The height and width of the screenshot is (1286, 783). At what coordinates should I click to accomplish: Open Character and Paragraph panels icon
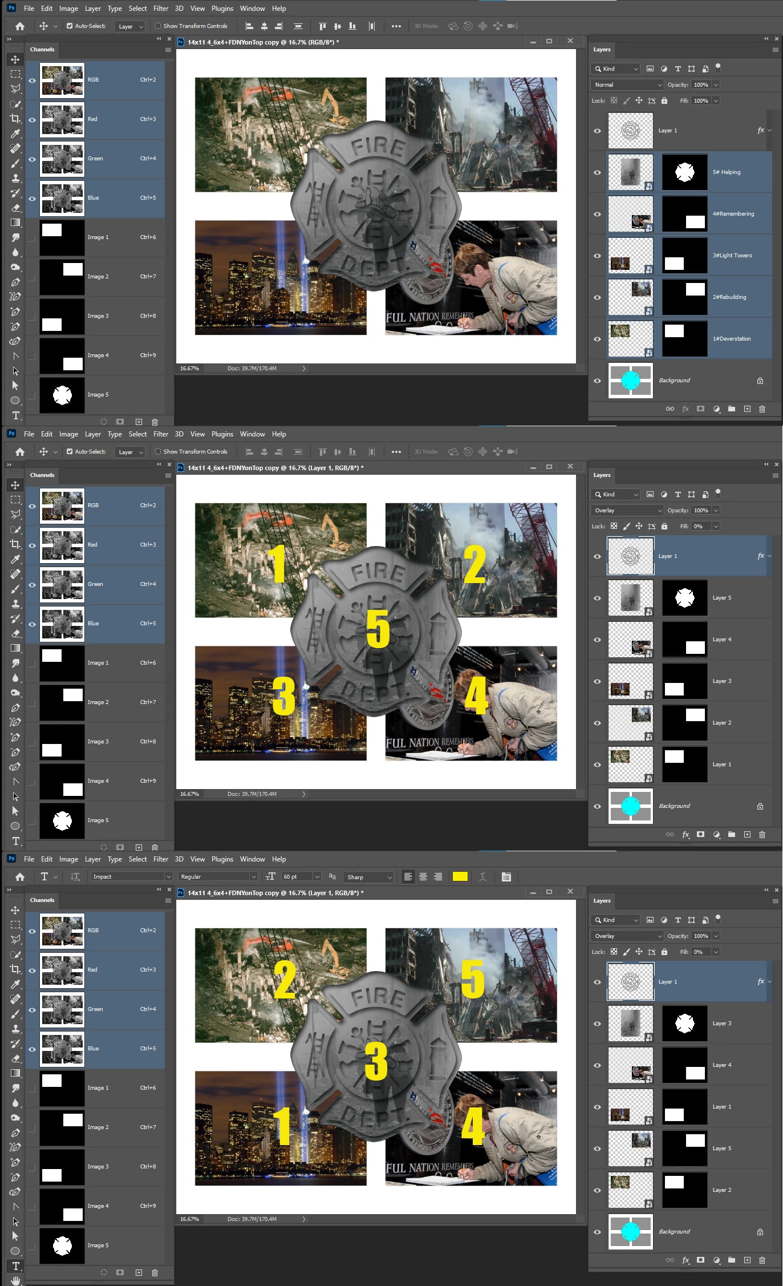tap(506, 876)
